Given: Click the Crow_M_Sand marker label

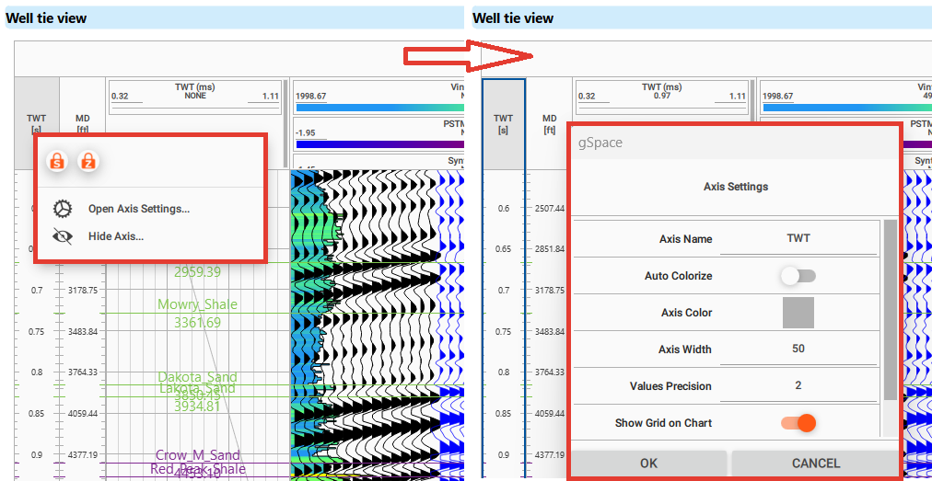Looking at the screenshot, I should pyautogui.click(x=197, y=455).
